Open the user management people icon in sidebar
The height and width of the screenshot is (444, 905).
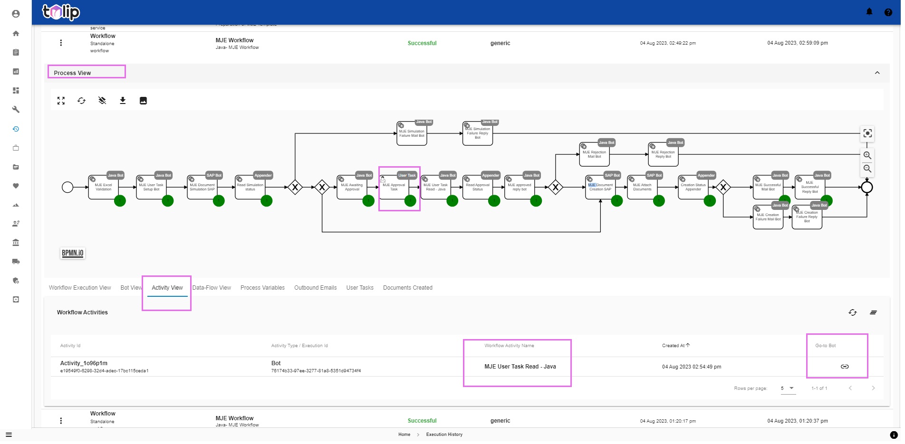(16, 224)
